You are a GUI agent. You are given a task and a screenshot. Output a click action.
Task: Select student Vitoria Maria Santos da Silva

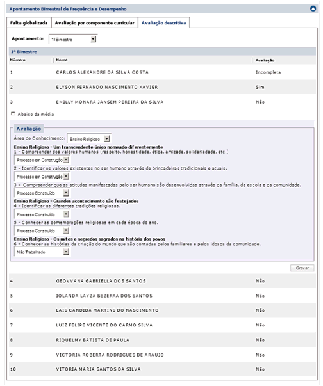98,369
